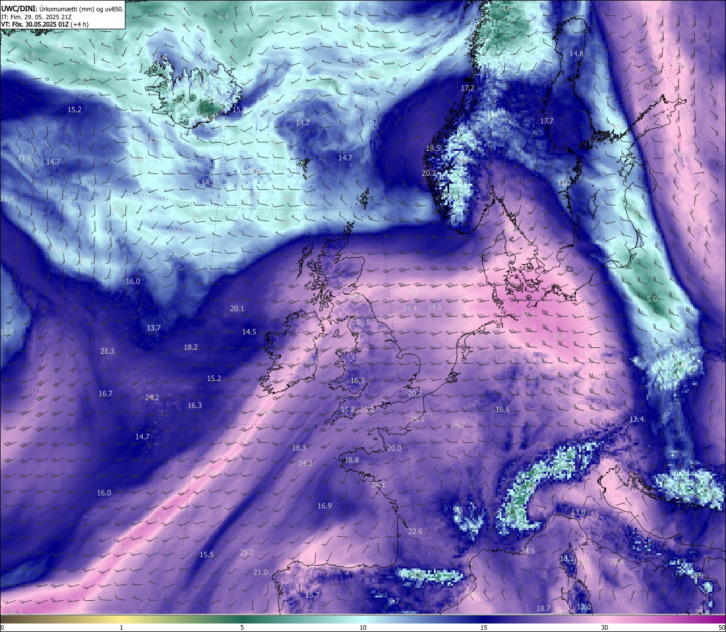Screen dimensions: 726x632
Task: Click the color scale label "50"
Action: (x=721, y=627)
